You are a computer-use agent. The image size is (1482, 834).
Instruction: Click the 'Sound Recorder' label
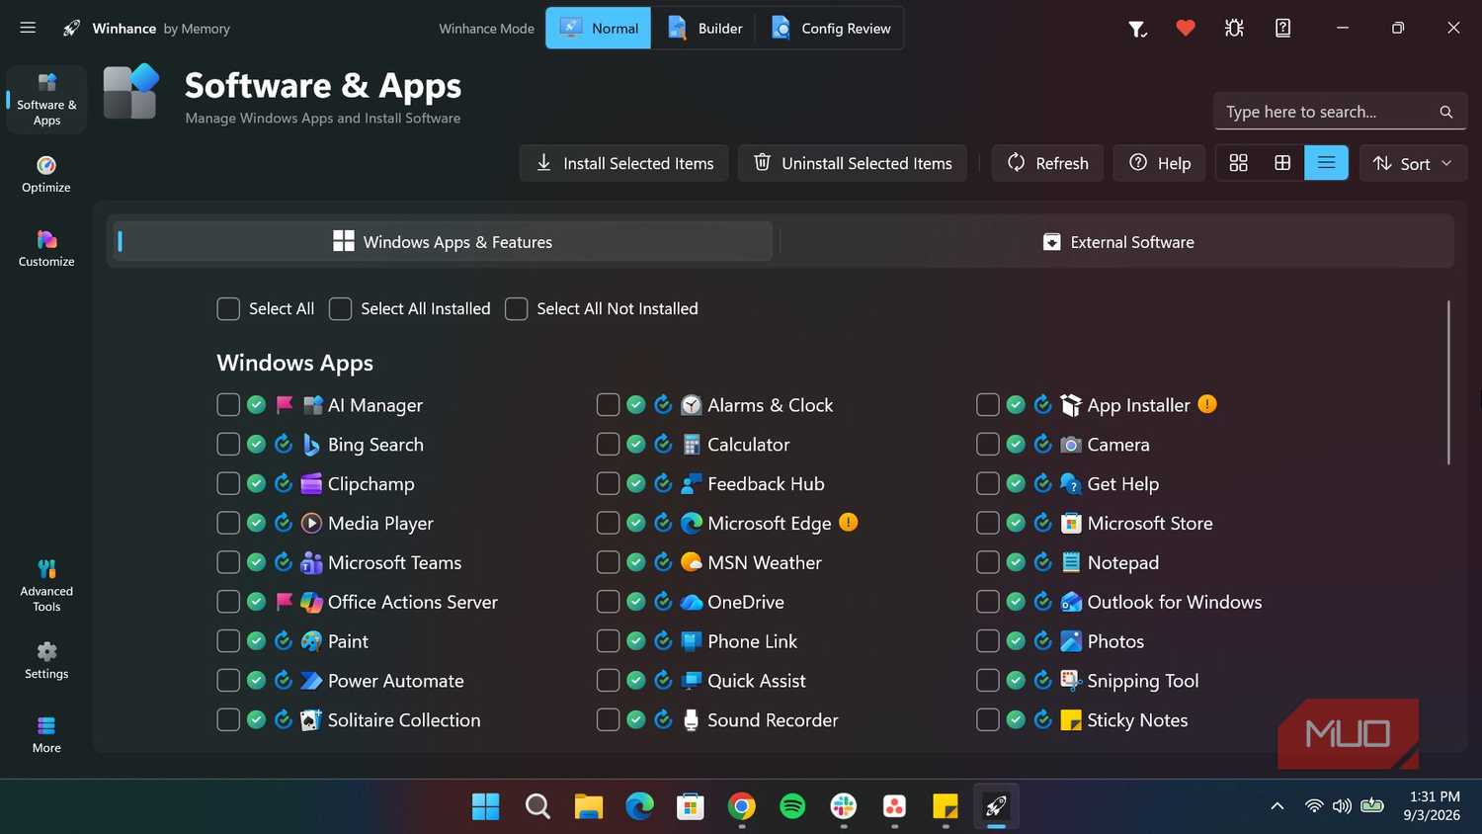tap(773, 719)
